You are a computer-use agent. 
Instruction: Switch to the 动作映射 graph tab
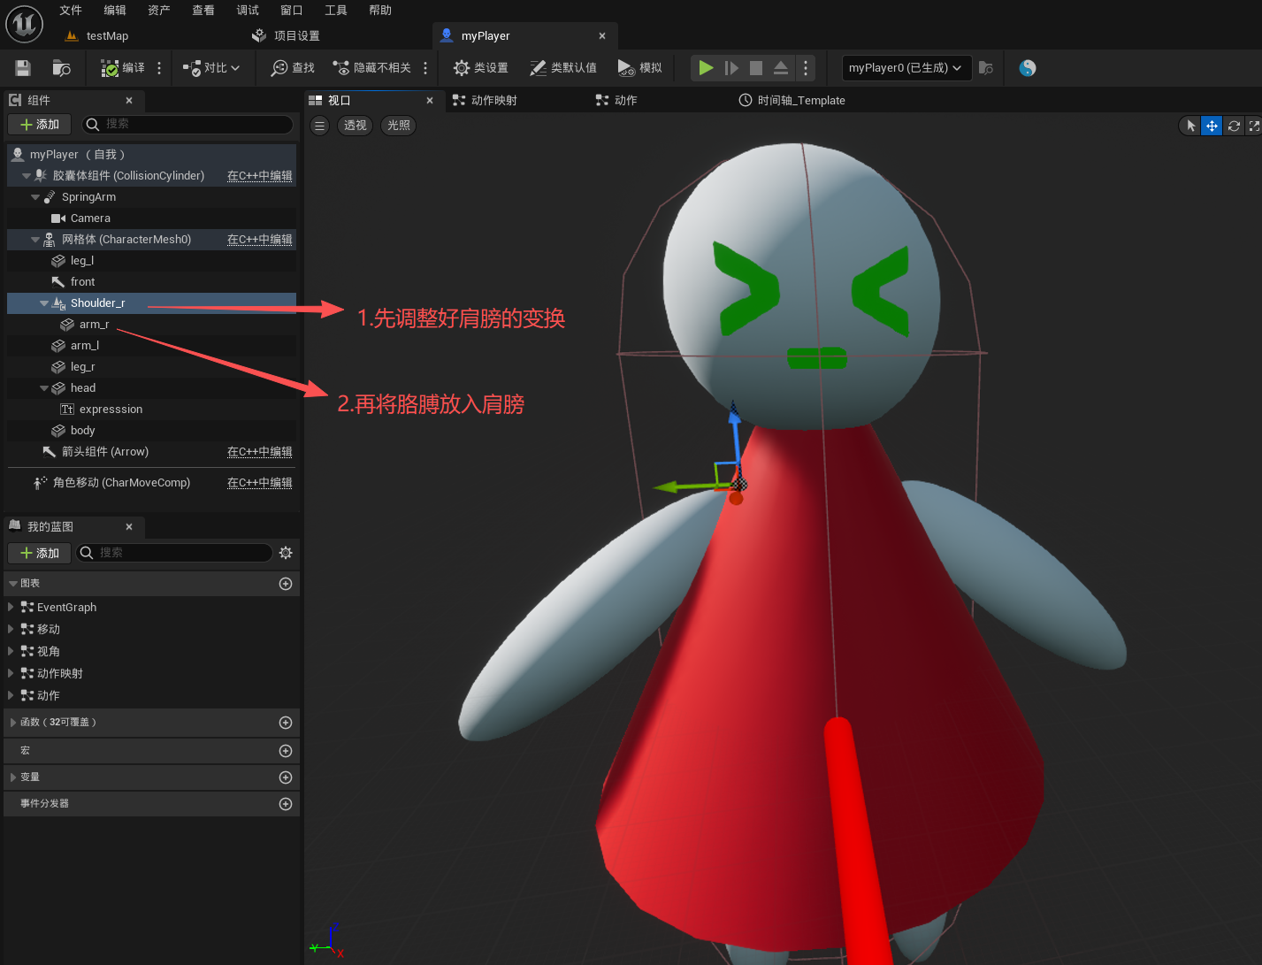tap(485, 101)
